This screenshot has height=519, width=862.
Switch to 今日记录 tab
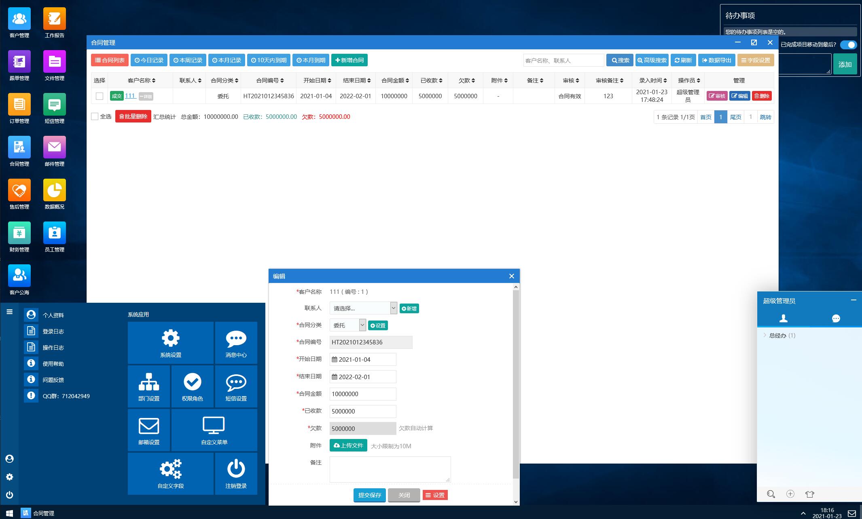click(149, 60)
